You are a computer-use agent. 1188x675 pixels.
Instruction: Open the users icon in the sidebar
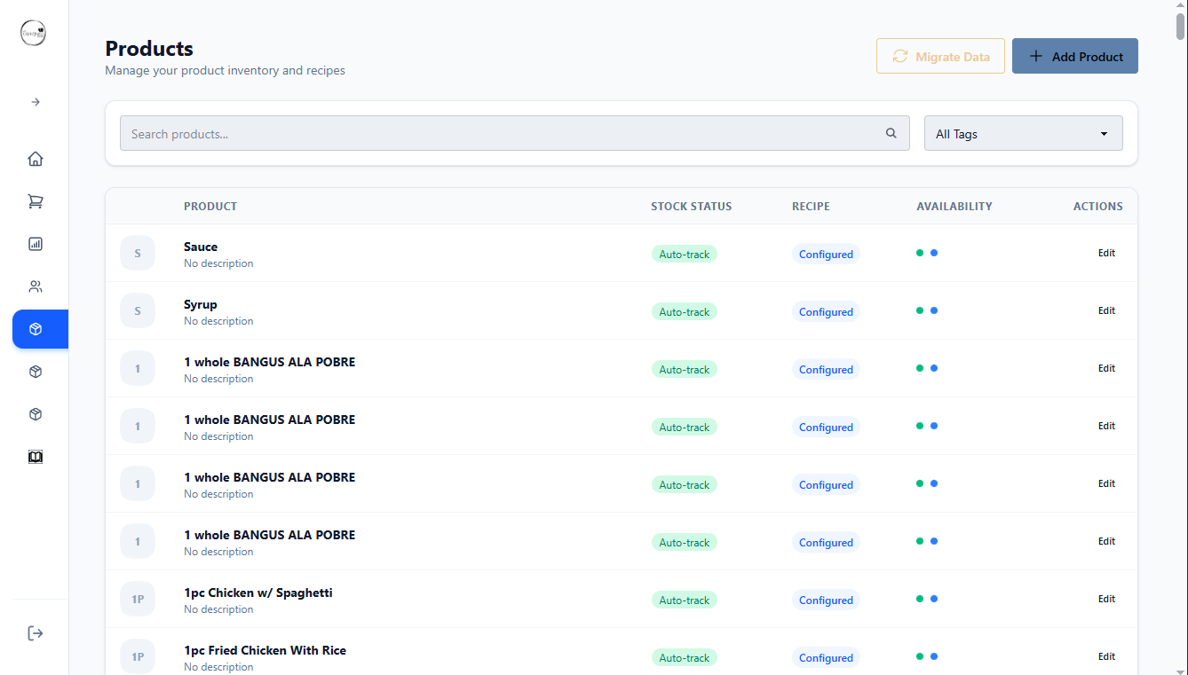(x=36, y=286)
